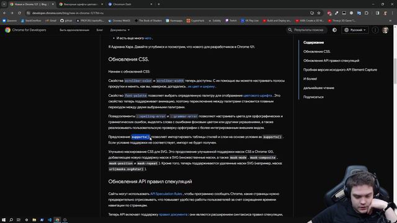Open the StackOverflow bookmark
397x223 pixels.
click(31, 20)
